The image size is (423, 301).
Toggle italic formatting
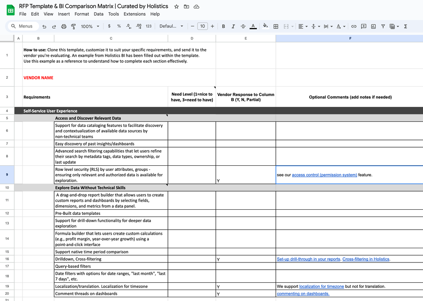click(x=233, y=26)
